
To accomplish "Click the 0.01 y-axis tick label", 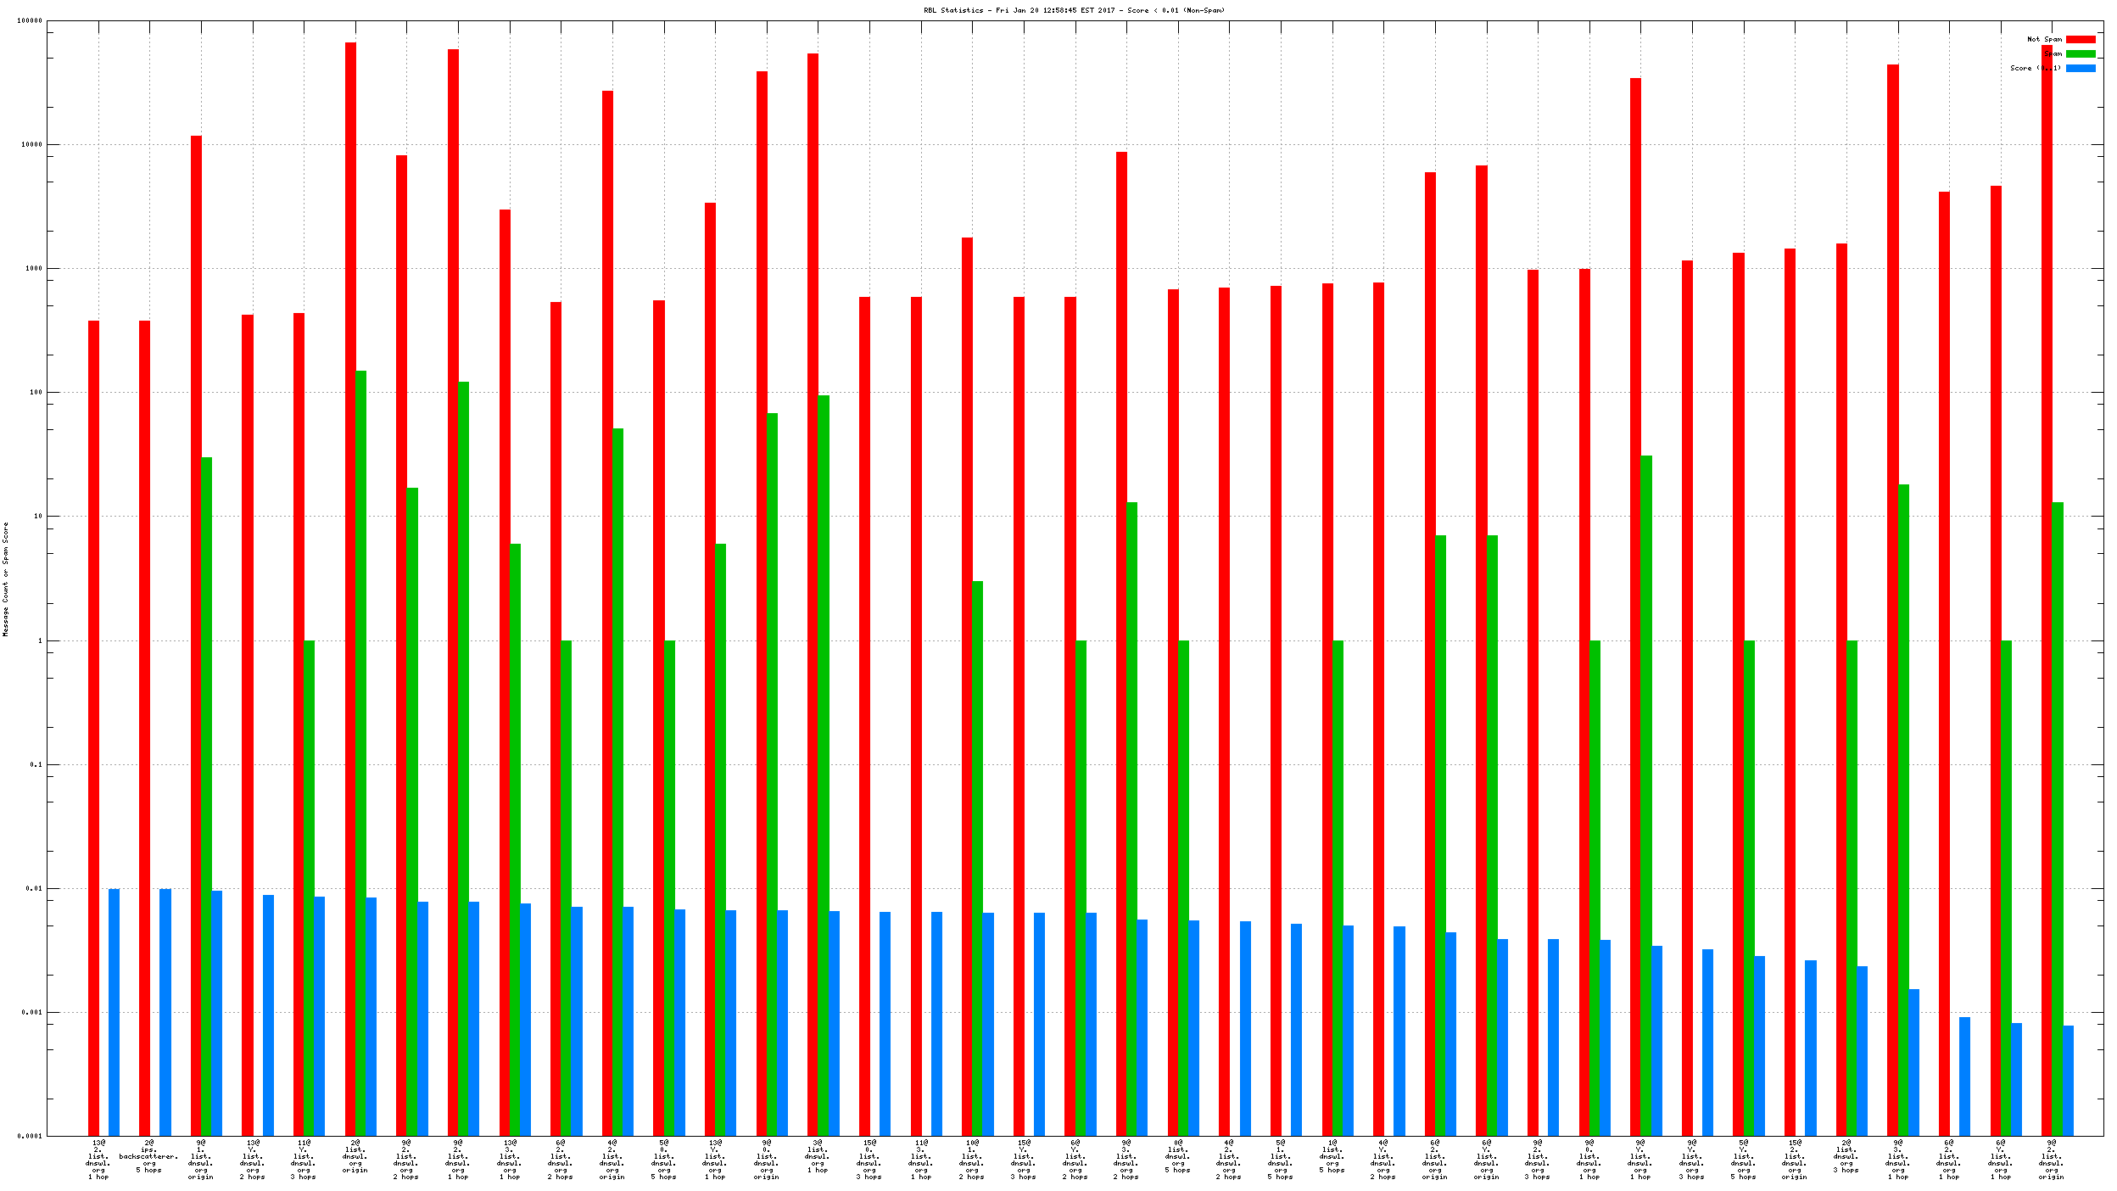I will point(33,888).
